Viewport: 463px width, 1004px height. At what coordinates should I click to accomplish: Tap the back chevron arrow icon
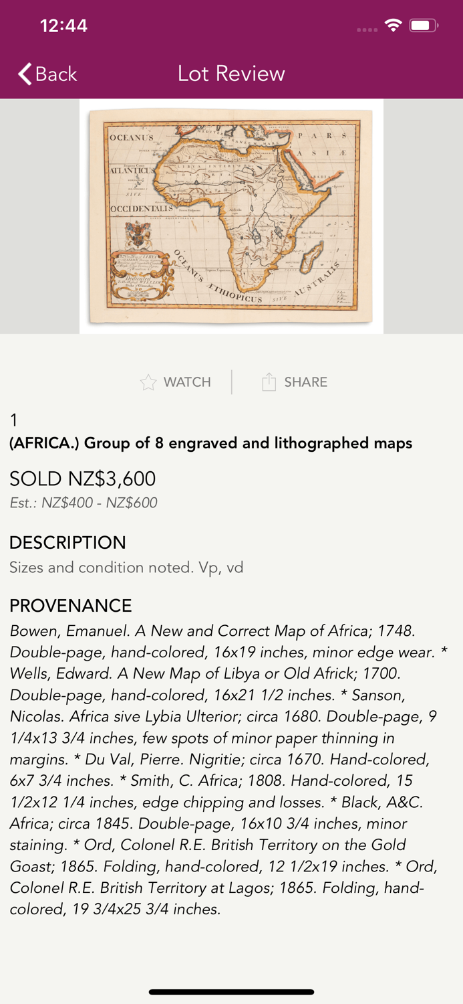pyautogui.click(x=25, y=74)
